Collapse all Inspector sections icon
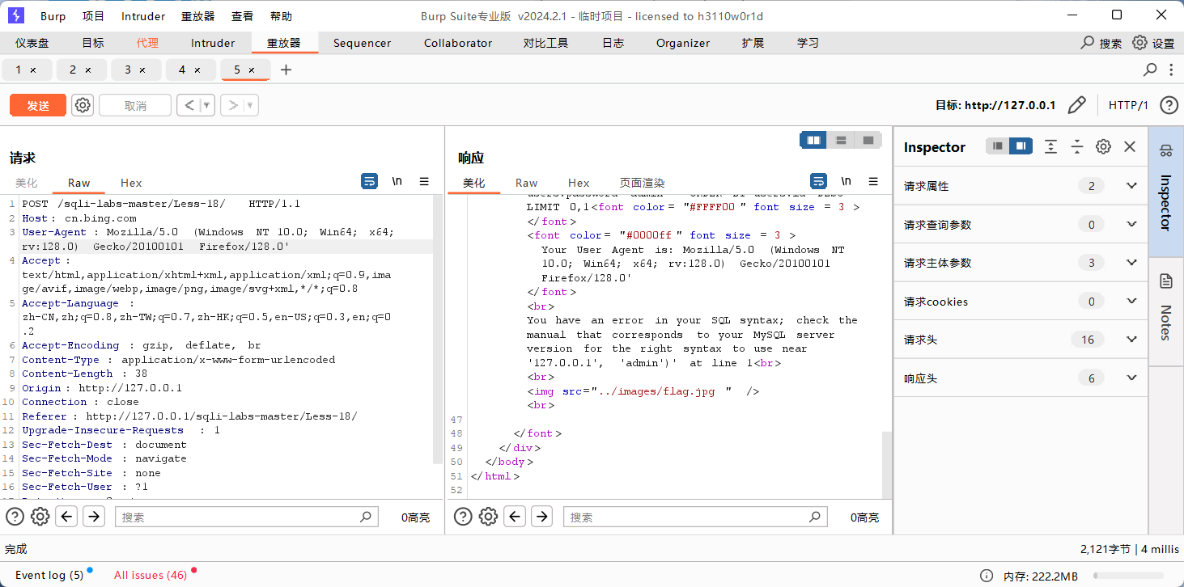 1077,146
